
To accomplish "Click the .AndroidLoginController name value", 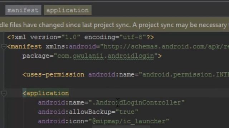I will (137, 102).
